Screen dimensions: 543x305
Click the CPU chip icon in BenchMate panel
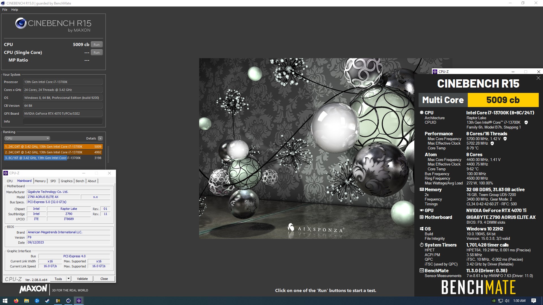(x=422, y=112)
